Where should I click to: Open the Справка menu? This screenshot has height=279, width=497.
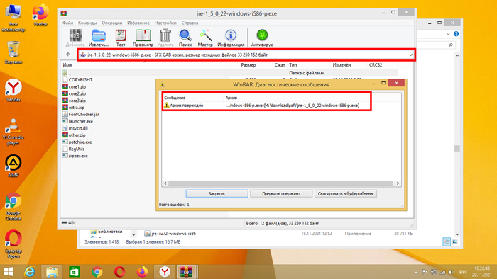190,23
